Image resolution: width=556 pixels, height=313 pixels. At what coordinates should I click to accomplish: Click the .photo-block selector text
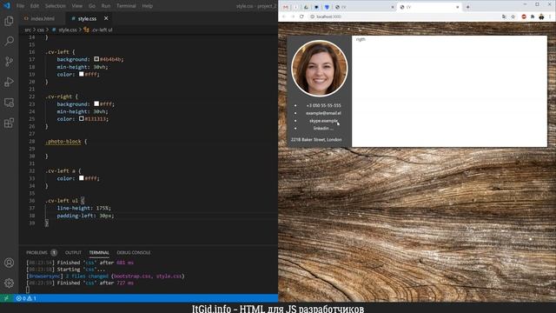click(63, 141)
